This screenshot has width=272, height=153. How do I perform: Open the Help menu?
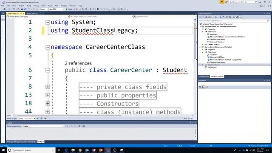80,6
